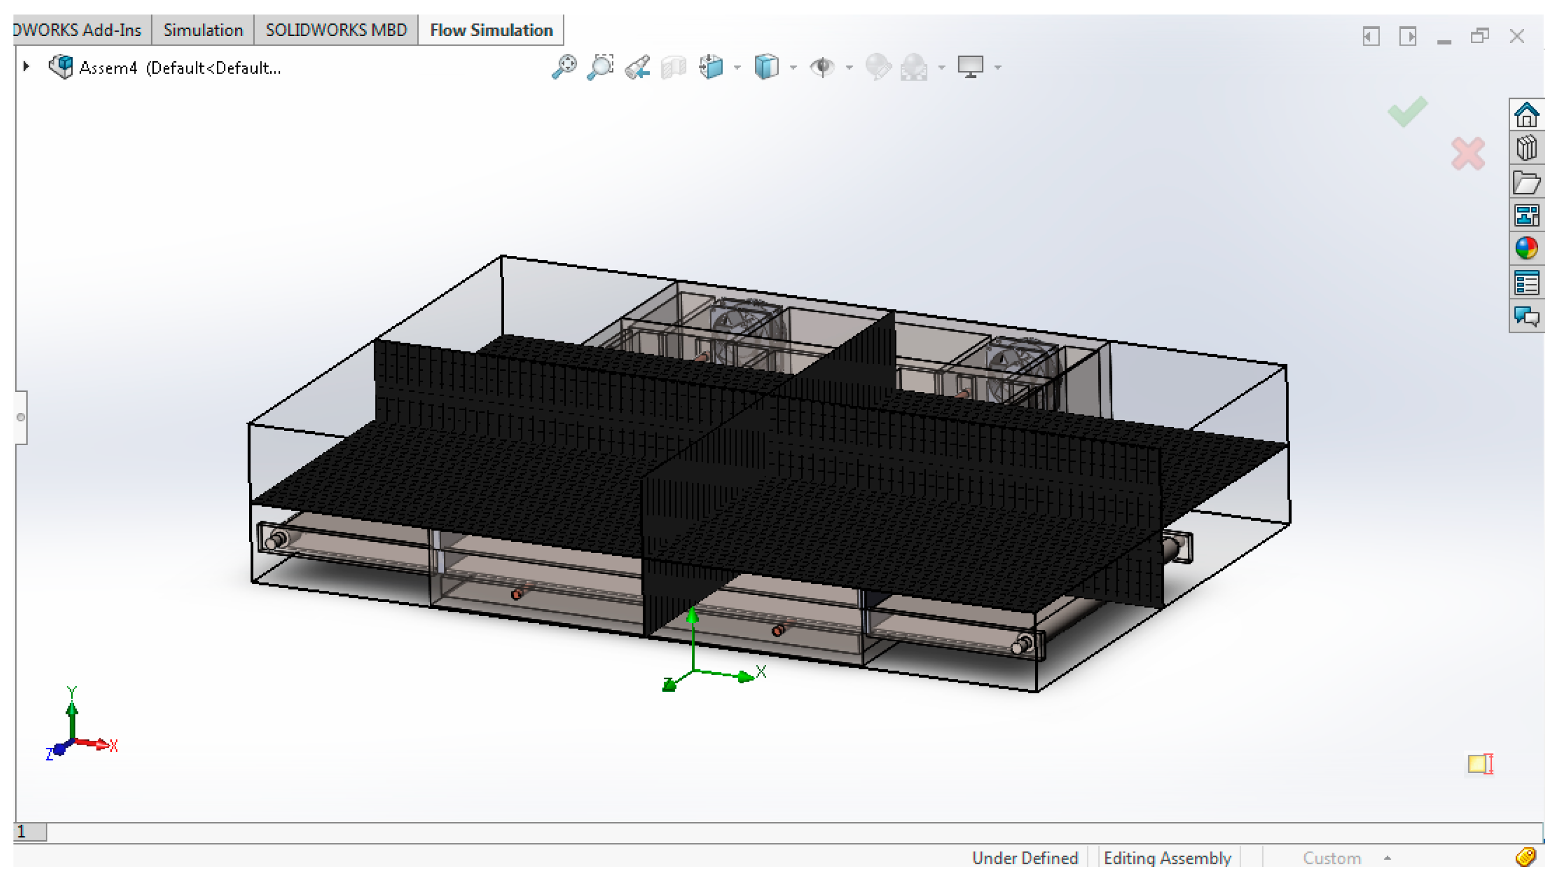Confirm with the green checkmark
Image resolution: width=1557 pixels, height=880 pixels.
click(x=1407, y=111)
